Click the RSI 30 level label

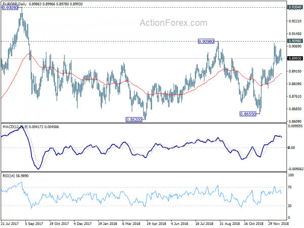[290, 206]
